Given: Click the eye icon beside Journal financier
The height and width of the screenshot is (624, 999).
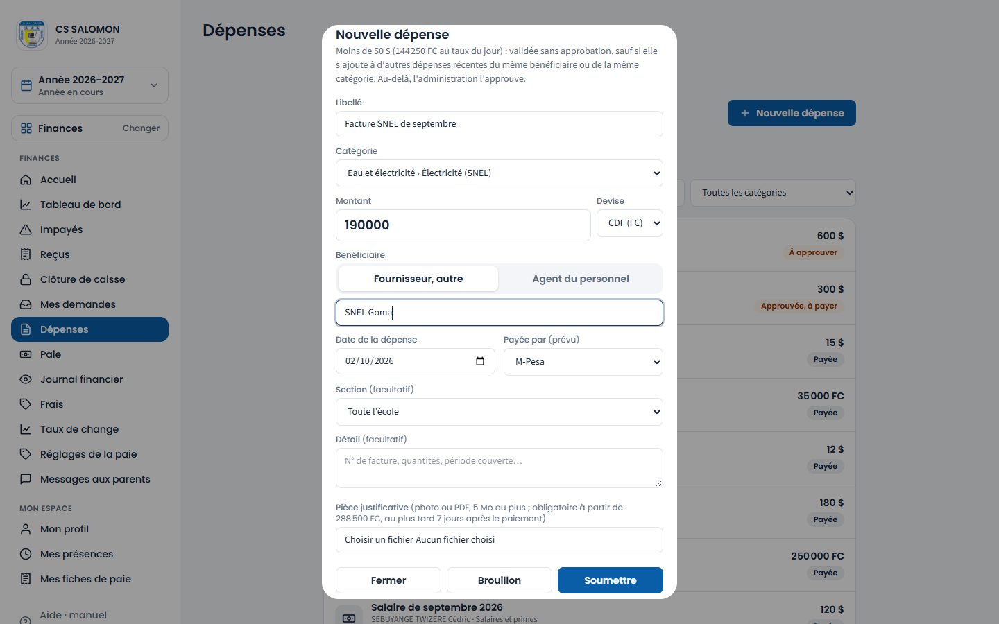Looking at the screenshot, I should (26, 379).
